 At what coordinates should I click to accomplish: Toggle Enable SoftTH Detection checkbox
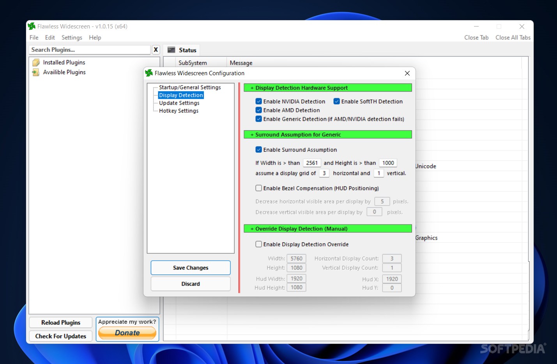point(337,101)
